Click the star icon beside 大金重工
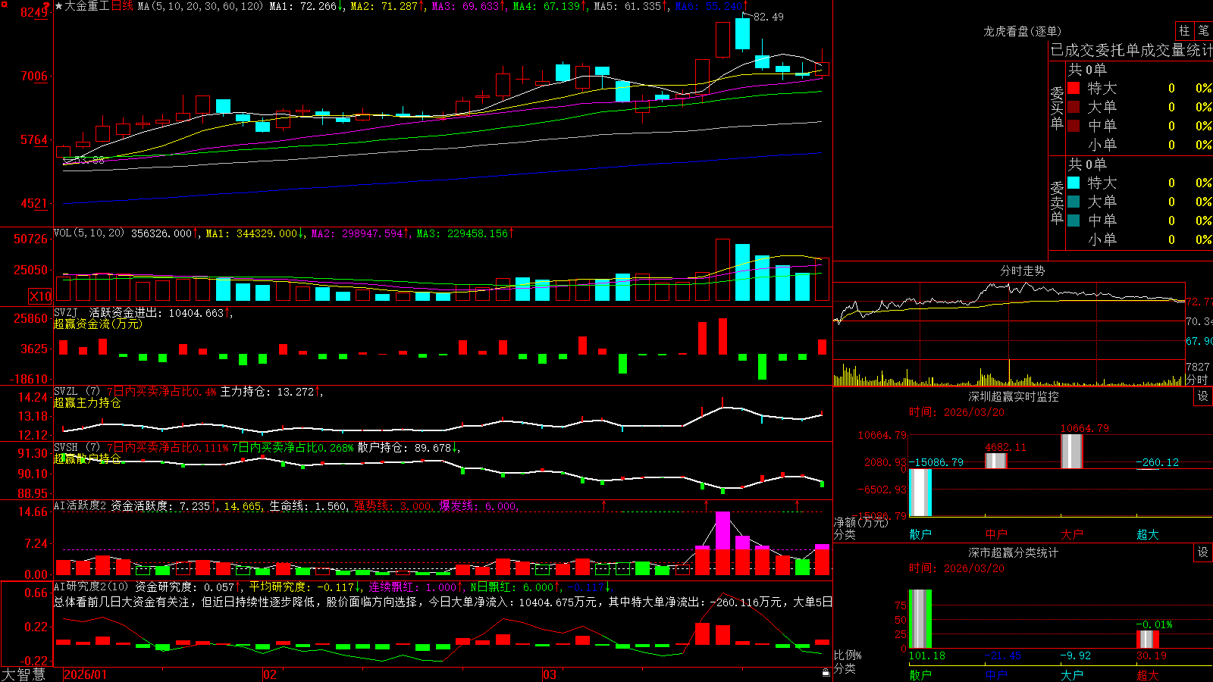This screenshot has width=1213, height=682. pos(59,6)
